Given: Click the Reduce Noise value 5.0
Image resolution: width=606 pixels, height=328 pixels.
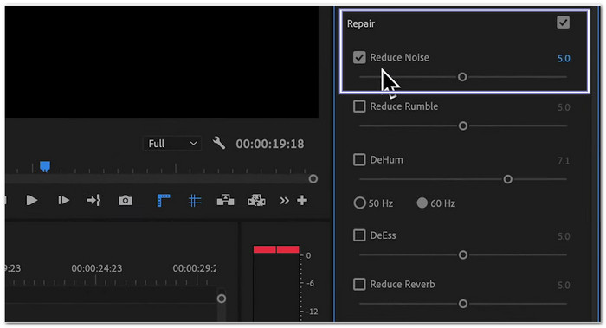Looking at the screenshot, I should (564, 58).
